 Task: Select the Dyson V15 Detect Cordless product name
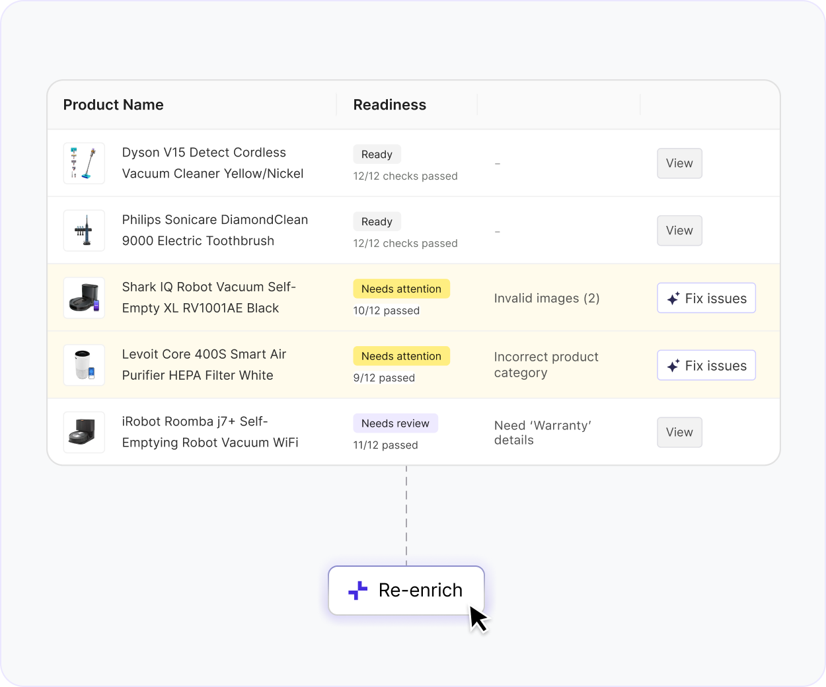213,163
